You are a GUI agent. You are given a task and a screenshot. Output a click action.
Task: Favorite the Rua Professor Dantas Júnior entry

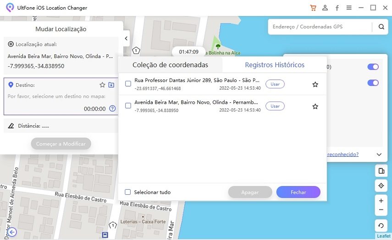point(315,84)
